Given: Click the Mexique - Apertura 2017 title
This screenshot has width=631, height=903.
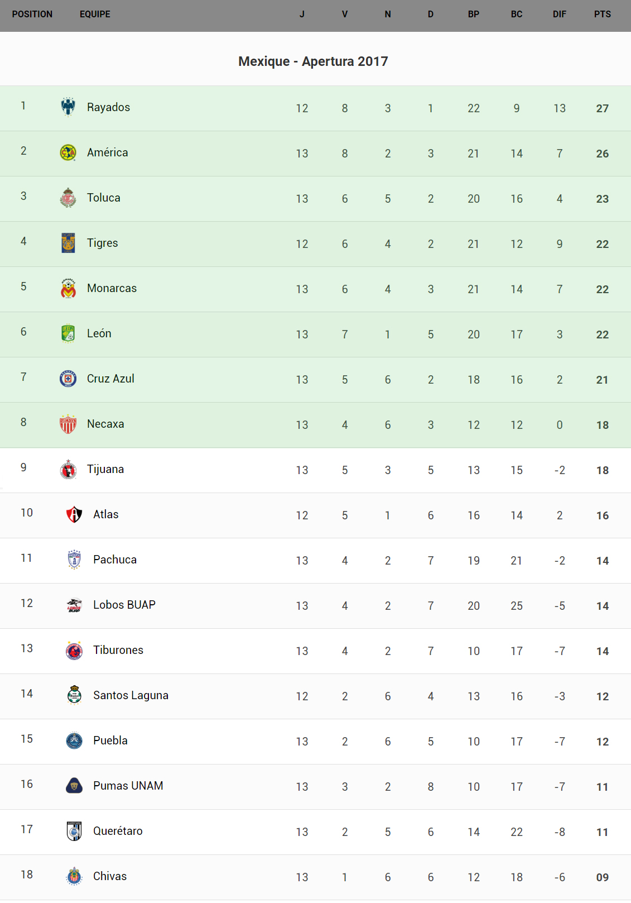Looking at the screenshot, I should tap(313, 61).
